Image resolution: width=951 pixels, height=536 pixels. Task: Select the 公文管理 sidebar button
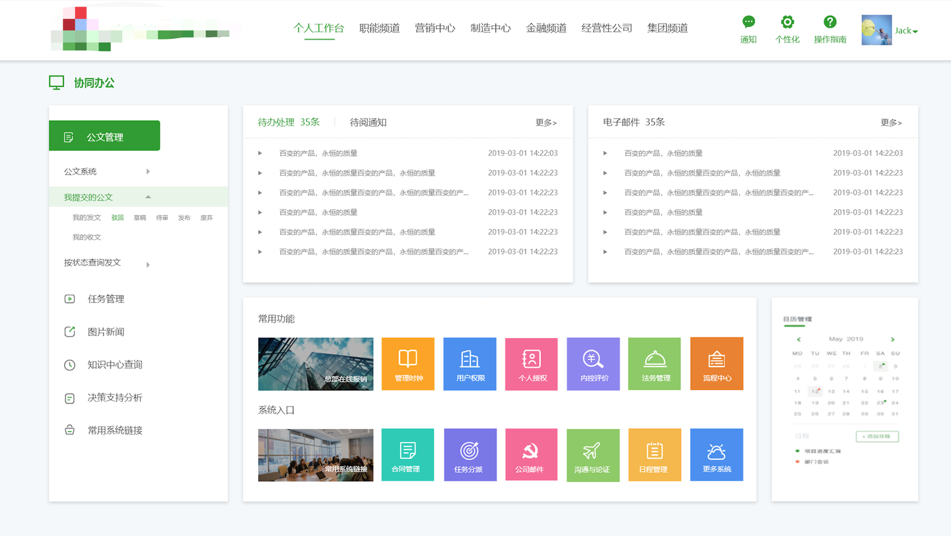(x=104, y=136)
